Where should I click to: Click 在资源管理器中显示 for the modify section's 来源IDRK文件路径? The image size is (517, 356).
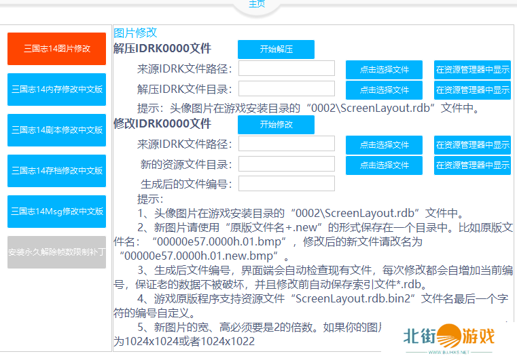pyautogui.click(x=473, y=145)
